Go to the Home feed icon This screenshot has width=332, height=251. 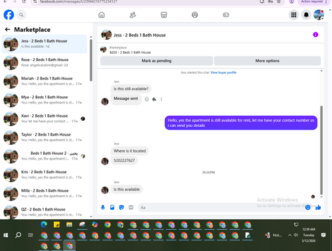point(102,15)
